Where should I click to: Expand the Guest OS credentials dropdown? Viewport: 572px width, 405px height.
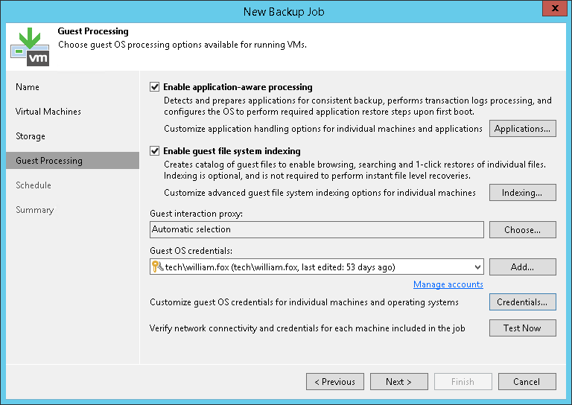tap(477, 267)
